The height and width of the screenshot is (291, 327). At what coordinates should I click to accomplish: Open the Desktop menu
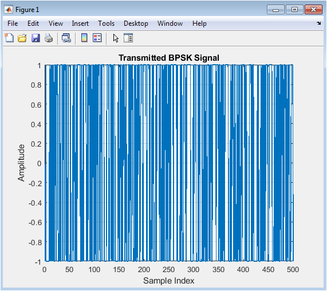pos(136,23)
